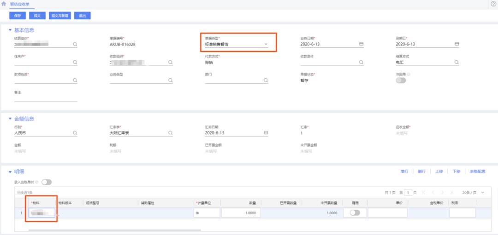Collapse the 基本信息 section
The height and width of the screenshot is (235, 498).
click(11, 30)
